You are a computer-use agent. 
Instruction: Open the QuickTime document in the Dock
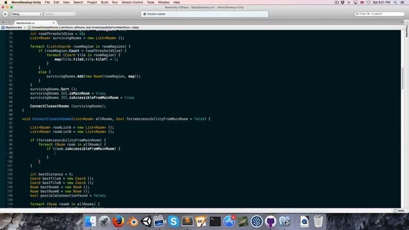304,222
